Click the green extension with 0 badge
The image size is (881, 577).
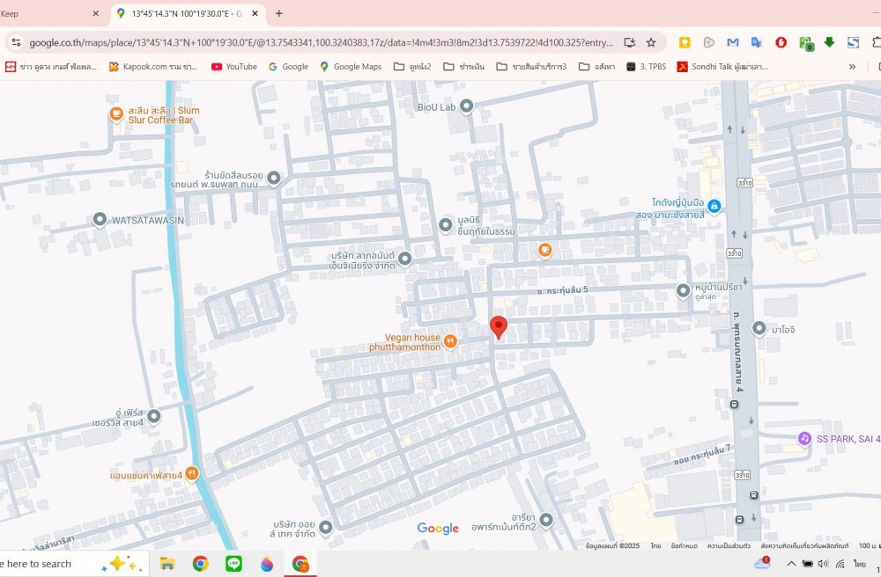click(806, 43)
